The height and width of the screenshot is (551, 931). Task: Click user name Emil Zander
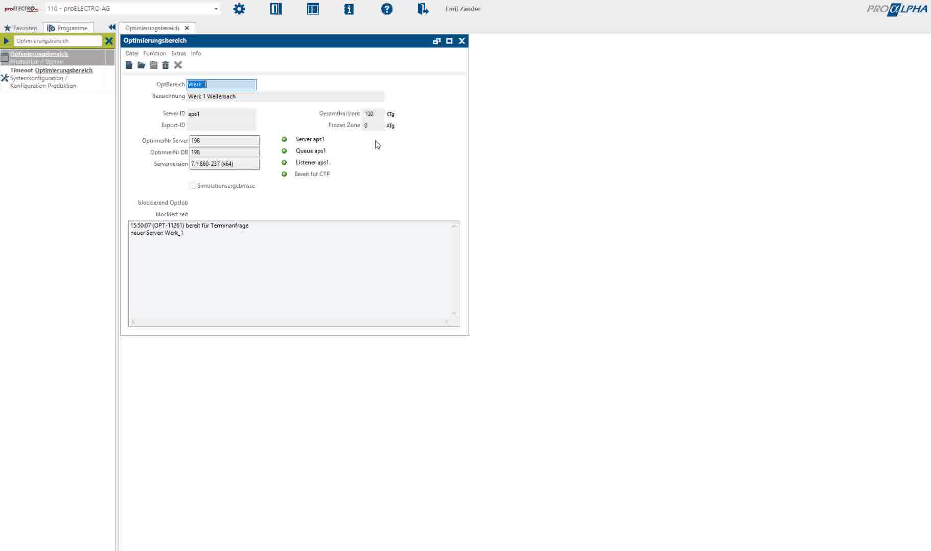click(x=463, y=9)
